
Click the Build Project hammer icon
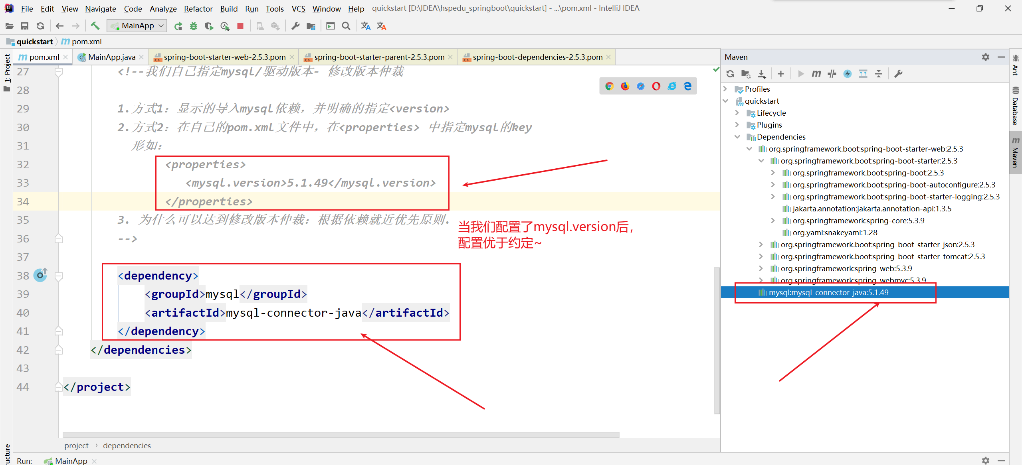click(95, 26)
